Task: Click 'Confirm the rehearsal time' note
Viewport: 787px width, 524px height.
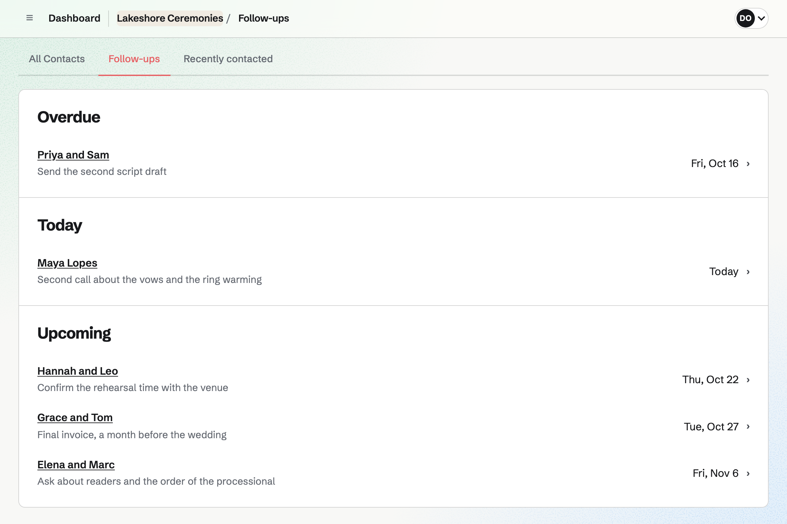Action: (133, 388)
